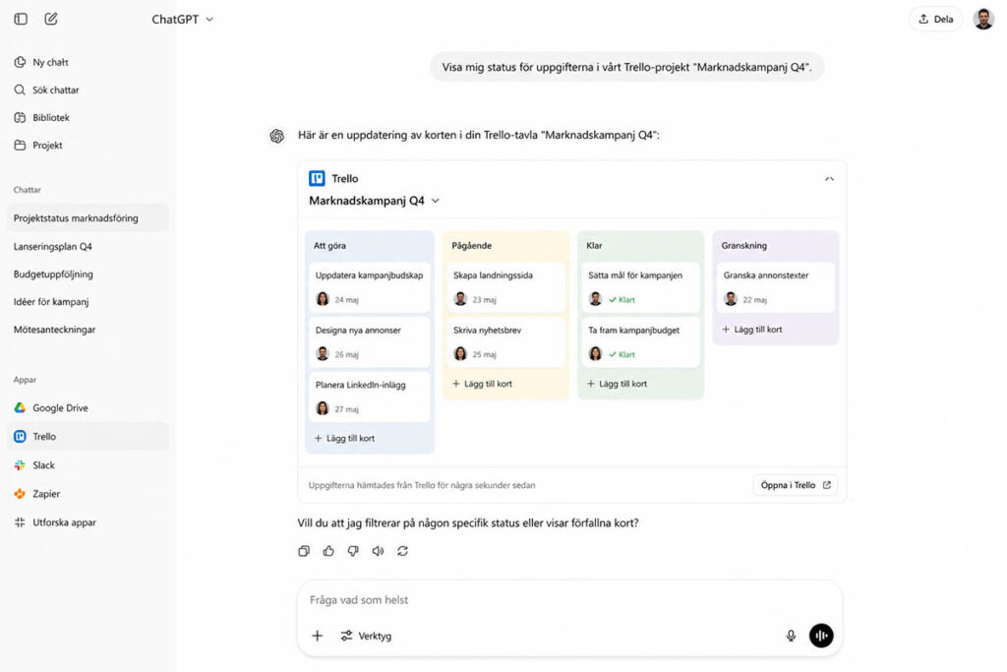1007x672 pixels.
Task: Click 24 maj due date
Action: click(x=347, y=299)
